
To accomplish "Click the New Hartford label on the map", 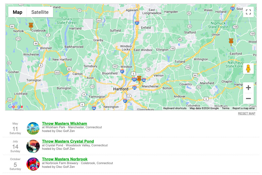I will point(62,59).
